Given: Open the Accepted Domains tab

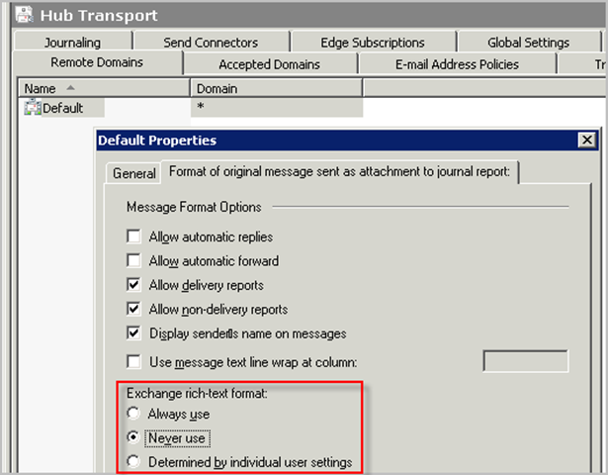Looking at the screenshot, I should (269, 64).
